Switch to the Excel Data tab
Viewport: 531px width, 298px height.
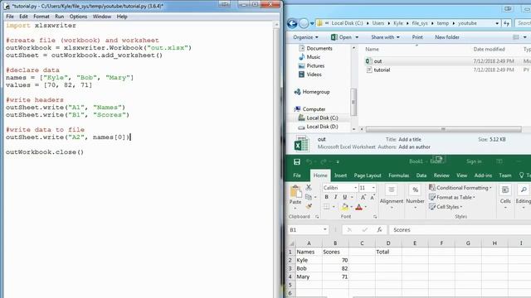click(421, 175)
